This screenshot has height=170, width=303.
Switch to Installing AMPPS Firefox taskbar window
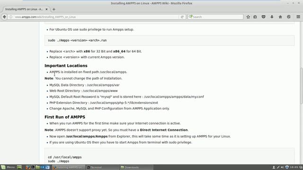tap(69, 167)
